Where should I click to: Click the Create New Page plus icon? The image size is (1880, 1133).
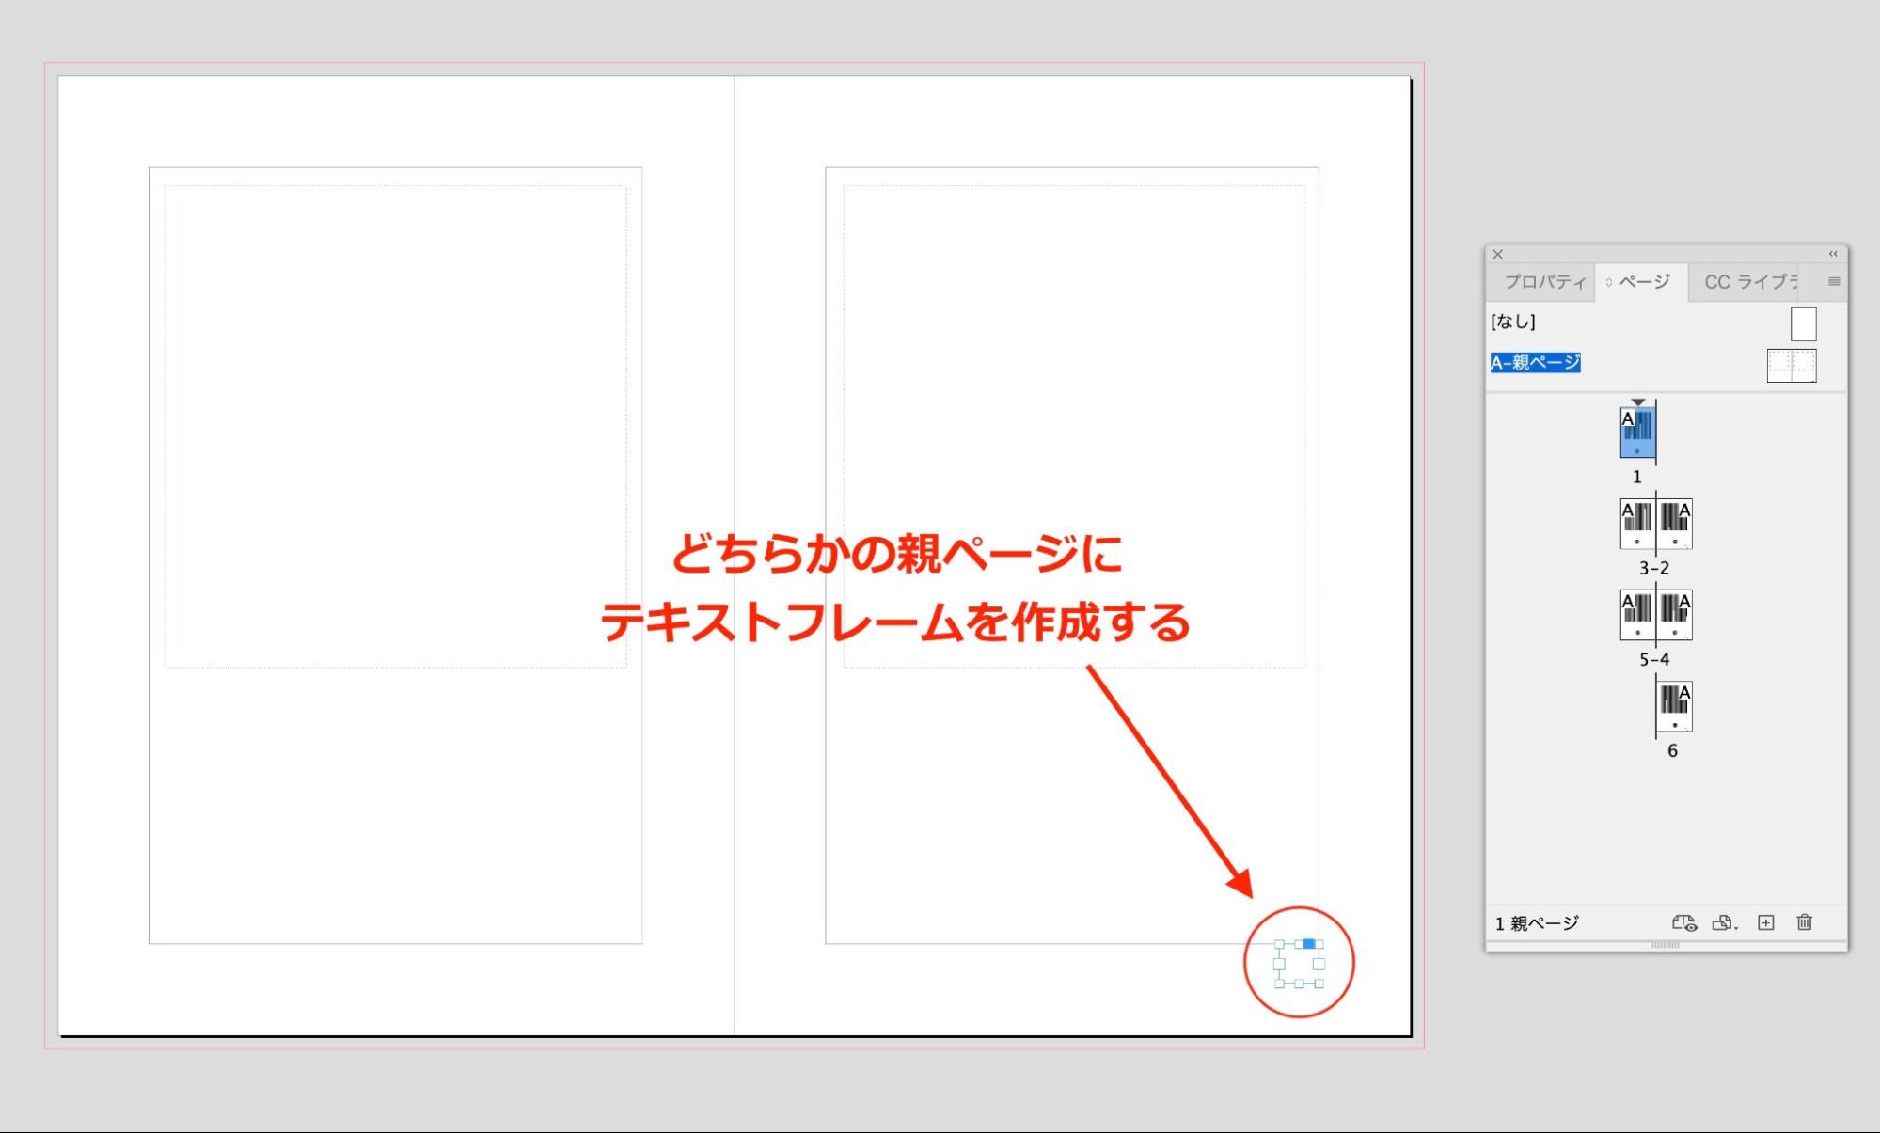pyautogui.click(x=1765, y=922)
